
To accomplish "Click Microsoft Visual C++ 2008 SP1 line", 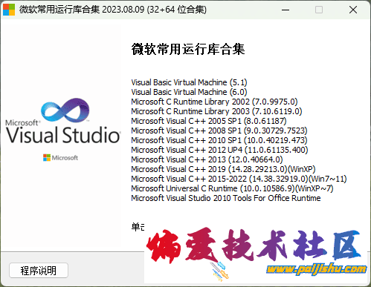I will pos(219,131).
